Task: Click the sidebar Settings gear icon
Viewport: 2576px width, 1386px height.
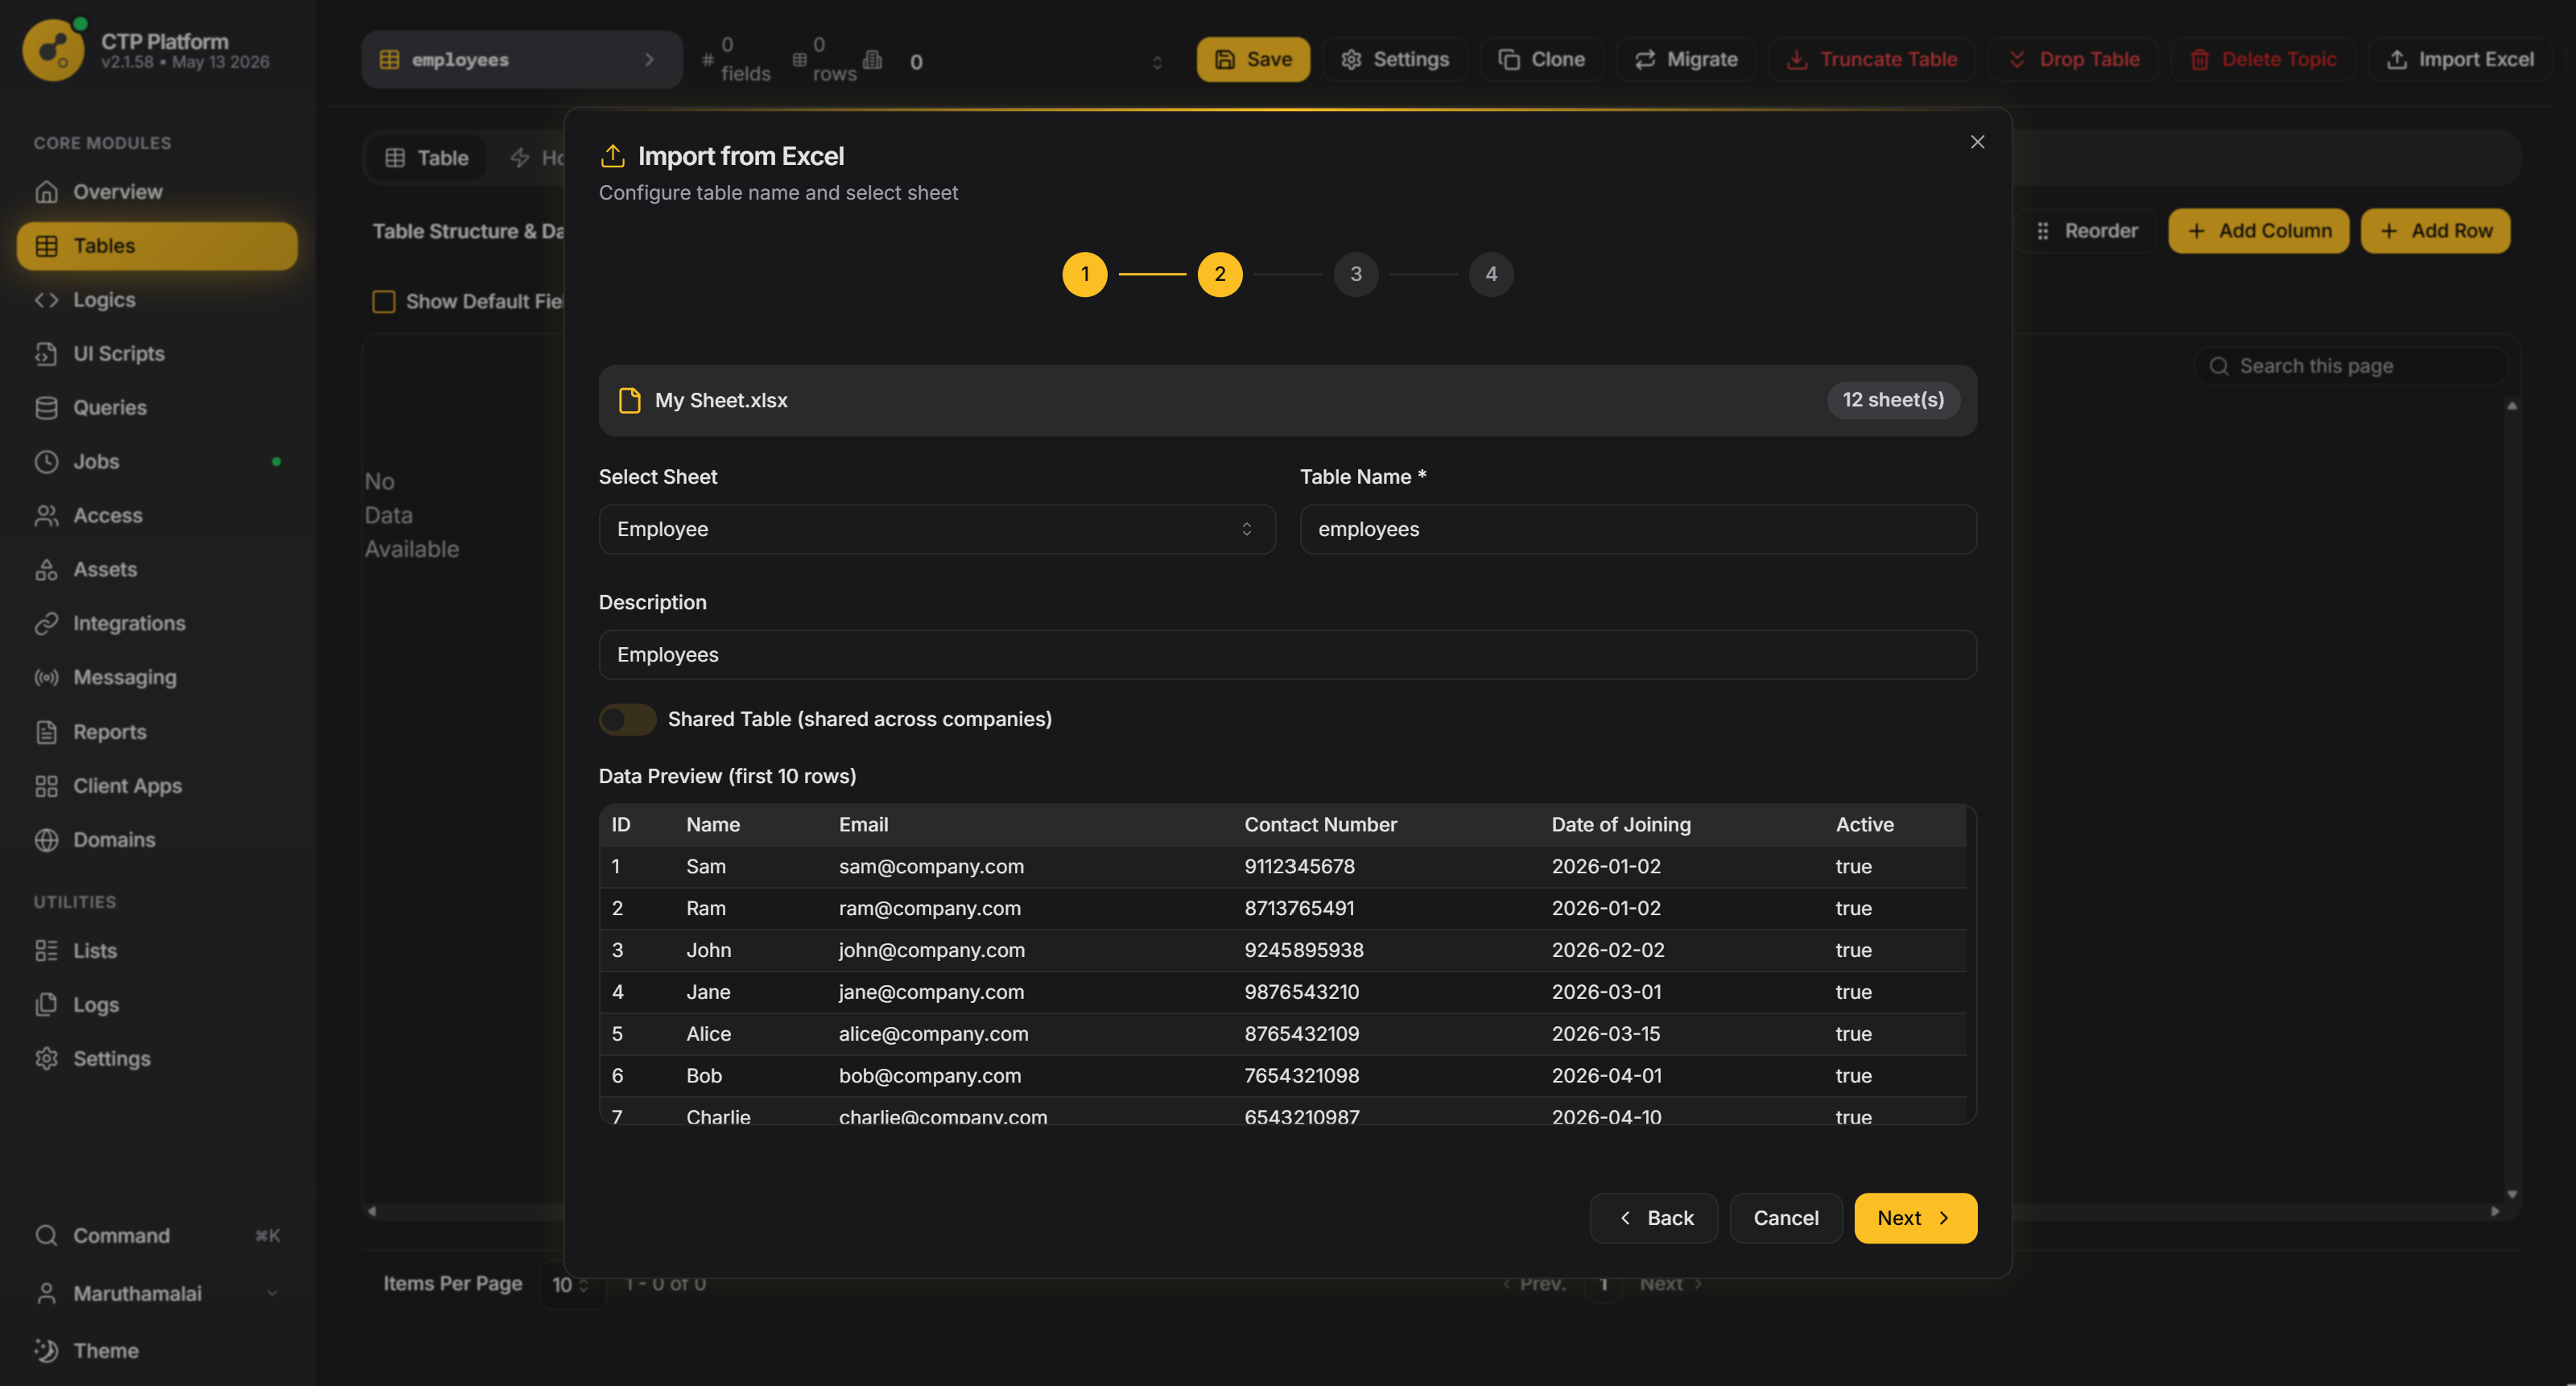Action: 46,1058
